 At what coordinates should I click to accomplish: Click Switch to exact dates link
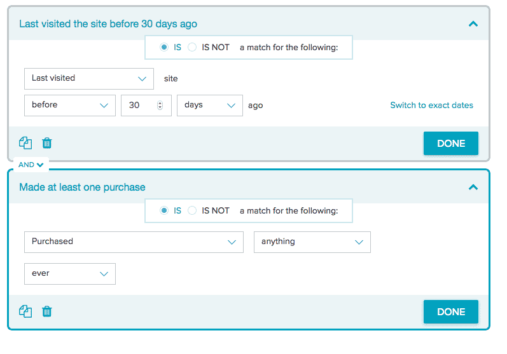[431, 106]
